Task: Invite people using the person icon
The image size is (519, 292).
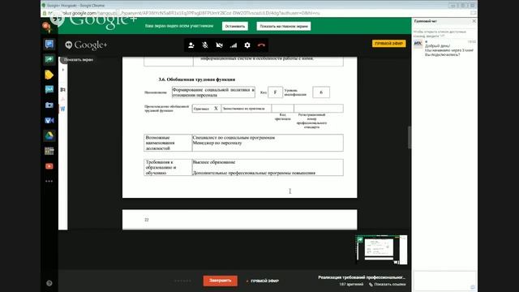Action: [x=191, y=45]
